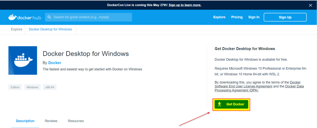Click the fastest and easiest way tagline

pyautogui.click(x=92, y=69)
